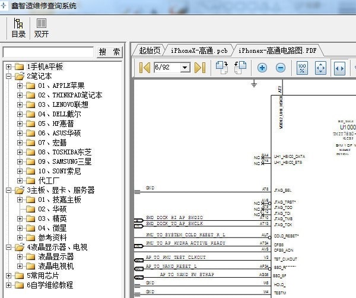The image size is (356, 298).
Task: Go to first page of PDF
Action: 144,68
